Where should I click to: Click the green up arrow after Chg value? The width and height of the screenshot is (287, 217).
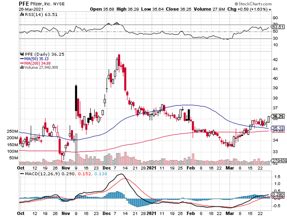270,9
